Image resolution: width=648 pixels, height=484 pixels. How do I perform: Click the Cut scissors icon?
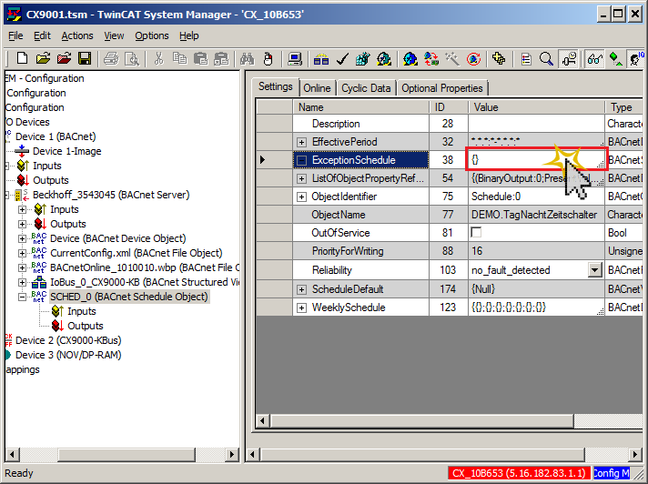tap(158, 59)
